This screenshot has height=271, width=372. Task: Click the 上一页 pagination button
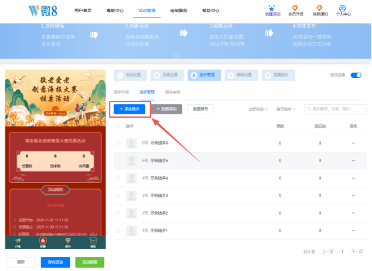click(328, 251)
